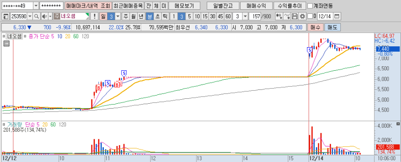Toggle the D checkbox beside date field
This screenshot has width=401, height=162.
310,16
